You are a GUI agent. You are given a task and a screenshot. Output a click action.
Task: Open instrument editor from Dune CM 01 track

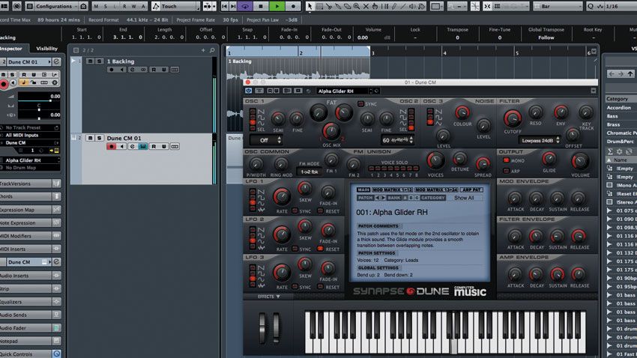142,147
